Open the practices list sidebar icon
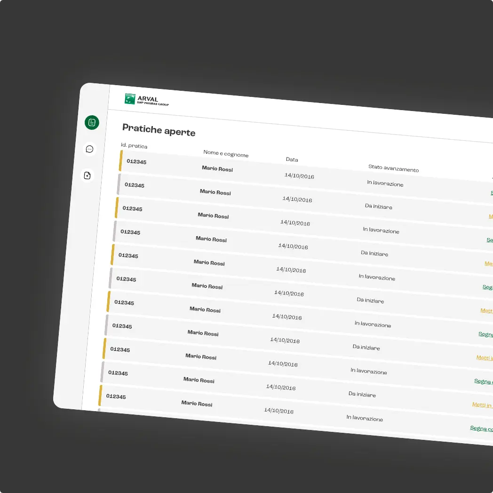 (x=92, y=122)
